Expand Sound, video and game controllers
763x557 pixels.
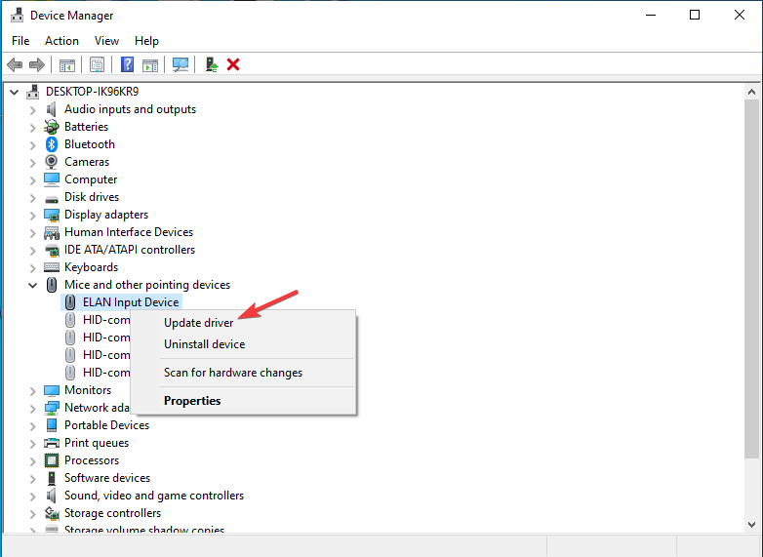tap(32, 497)
